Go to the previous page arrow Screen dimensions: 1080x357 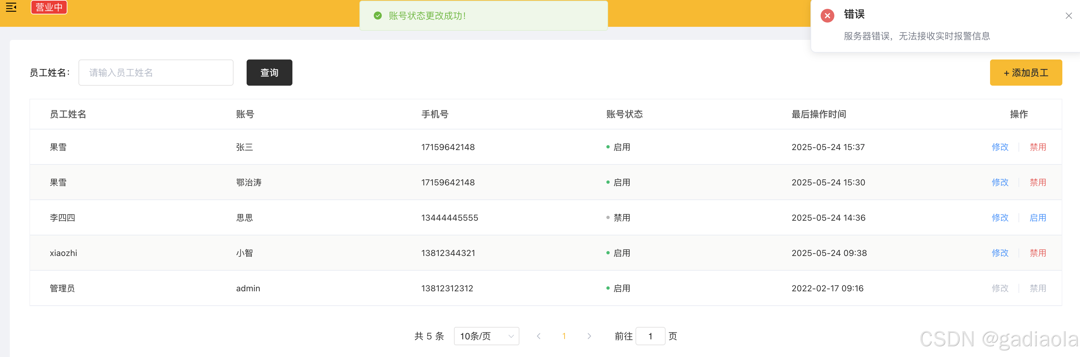539,336
